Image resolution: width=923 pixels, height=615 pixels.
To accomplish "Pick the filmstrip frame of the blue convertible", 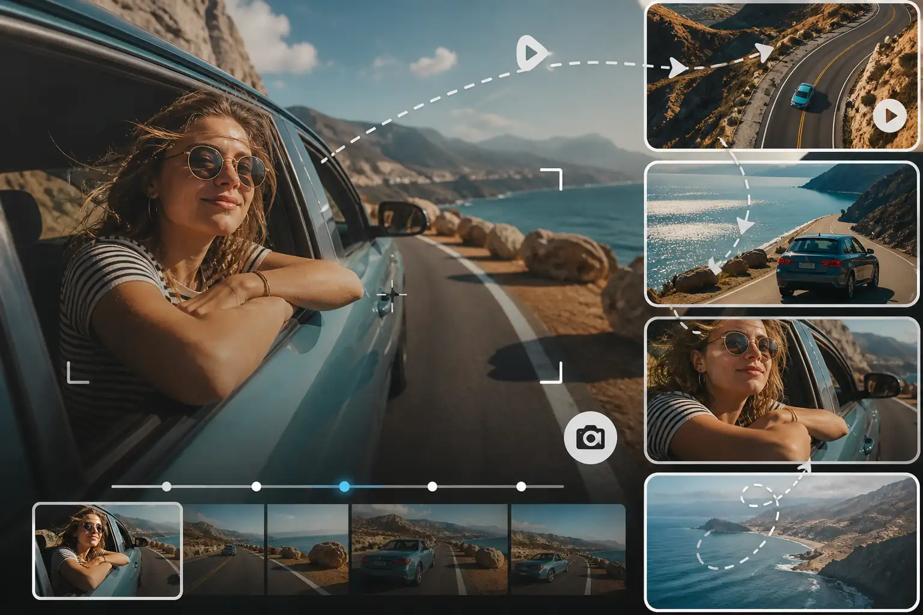I will point(568,550).
